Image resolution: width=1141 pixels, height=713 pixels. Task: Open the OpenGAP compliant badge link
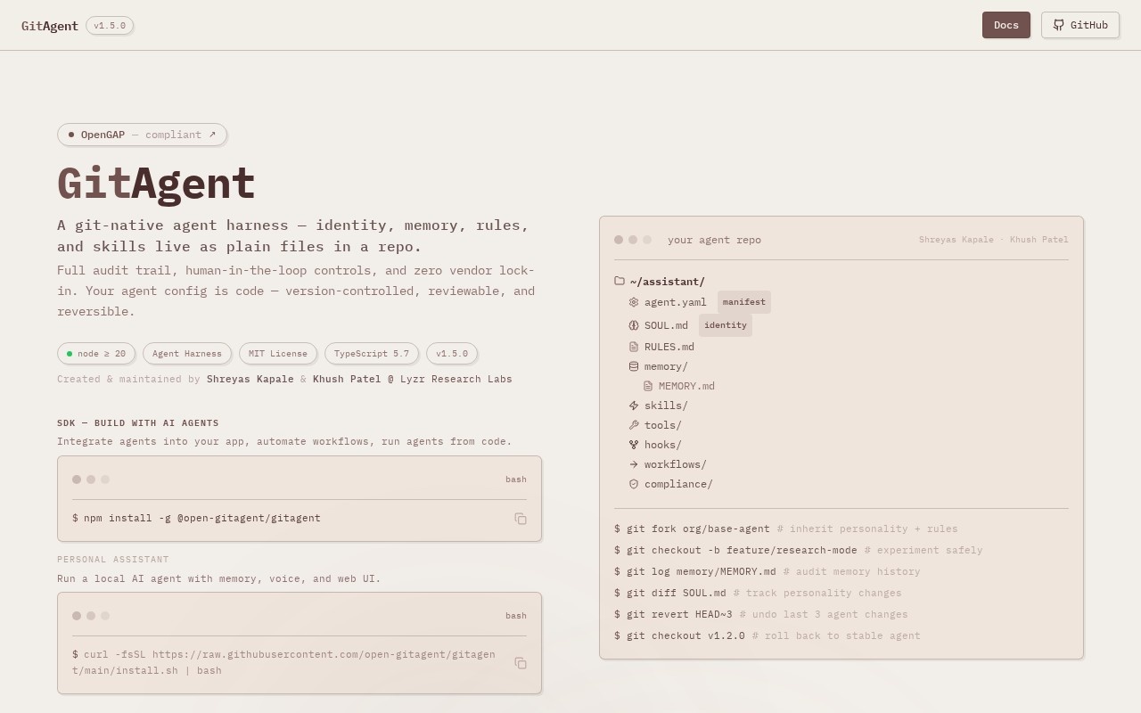[x=143, y=135]
